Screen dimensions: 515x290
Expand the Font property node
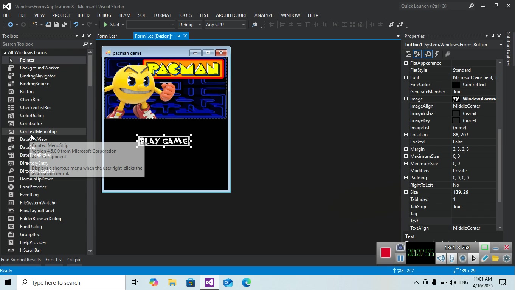(x=406, y=77)
